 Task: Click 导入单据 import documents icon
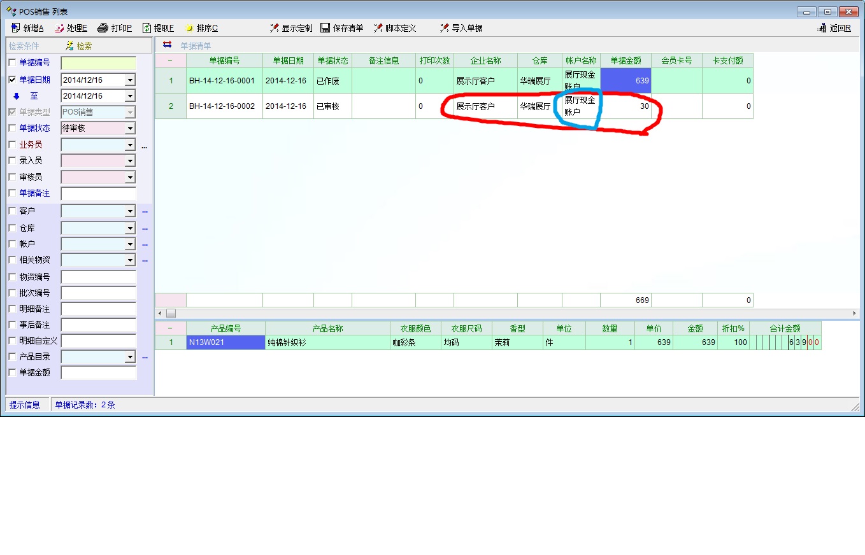pyautogui.click(x=445, y=28)
